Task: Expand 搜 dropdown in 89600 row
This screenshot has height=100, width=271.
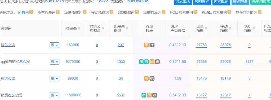Action: tap(54, 78)
